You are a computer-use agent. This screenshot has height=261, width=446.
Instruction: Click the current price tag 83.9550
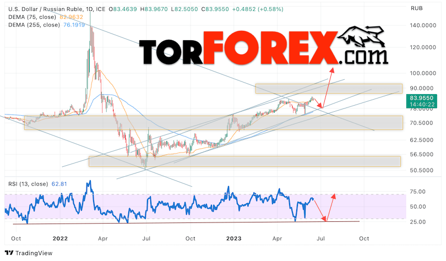(x=422, y=98)
